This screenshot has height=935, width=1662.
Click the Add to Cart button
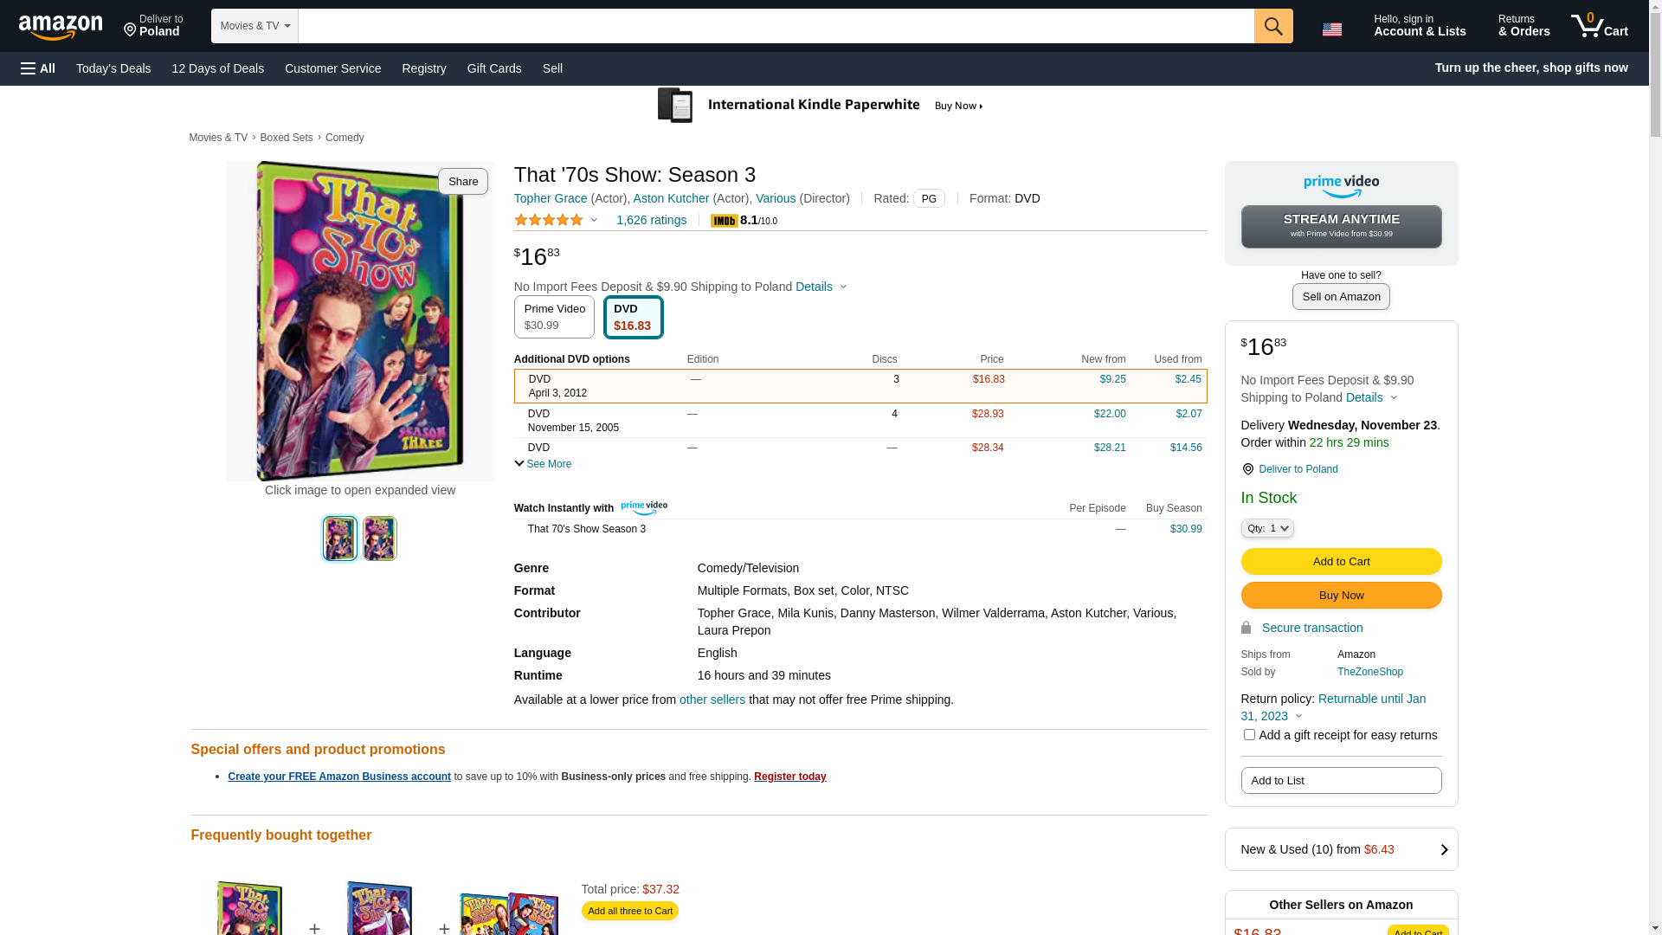click(x=1341, y=562)
